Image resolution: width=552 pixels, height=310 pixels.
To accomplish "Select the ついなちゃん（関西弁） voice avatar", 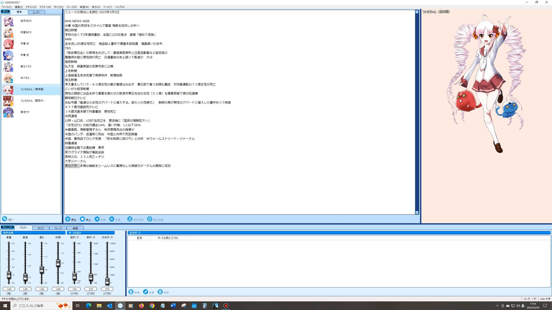I will pyautogui.click(x=9, y=100).
